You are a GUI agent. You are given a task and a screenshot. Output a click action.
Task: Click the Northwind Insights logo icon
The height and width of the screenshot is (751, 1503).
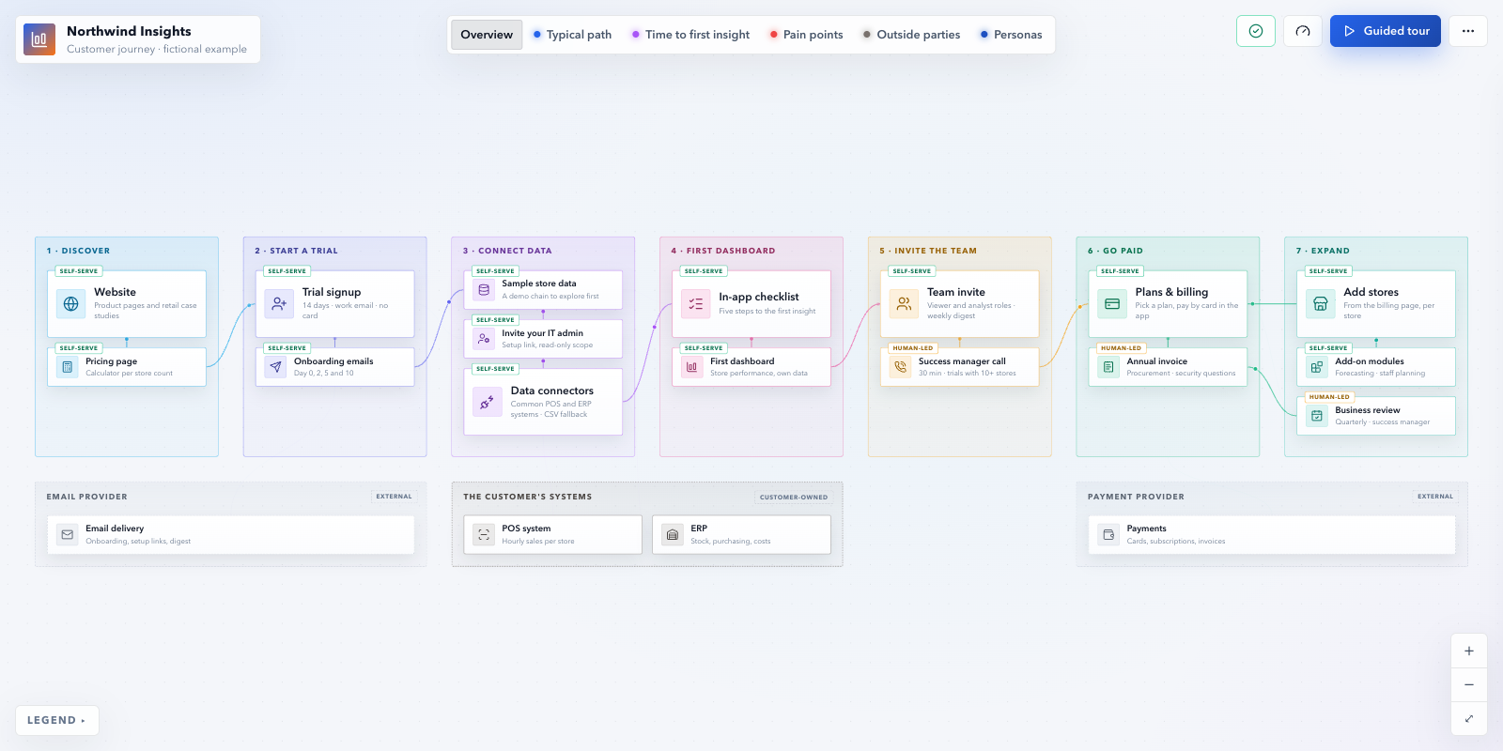click(39, 39)
